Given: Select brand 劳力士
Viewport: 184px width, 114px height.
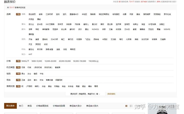Looking at the screenshot, I should pyautogui.click(x=31, y=24).
